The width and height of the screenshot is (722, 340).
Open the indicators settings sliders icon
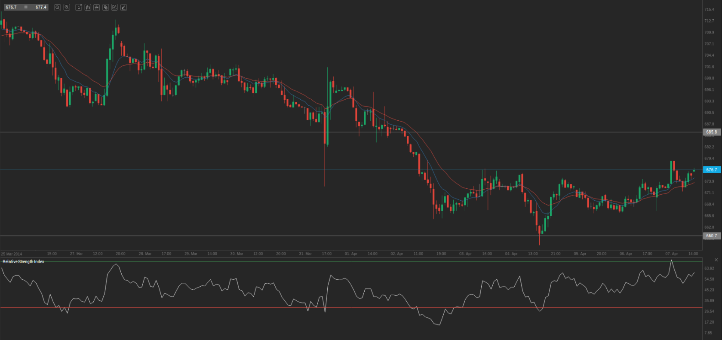(96, 7)
